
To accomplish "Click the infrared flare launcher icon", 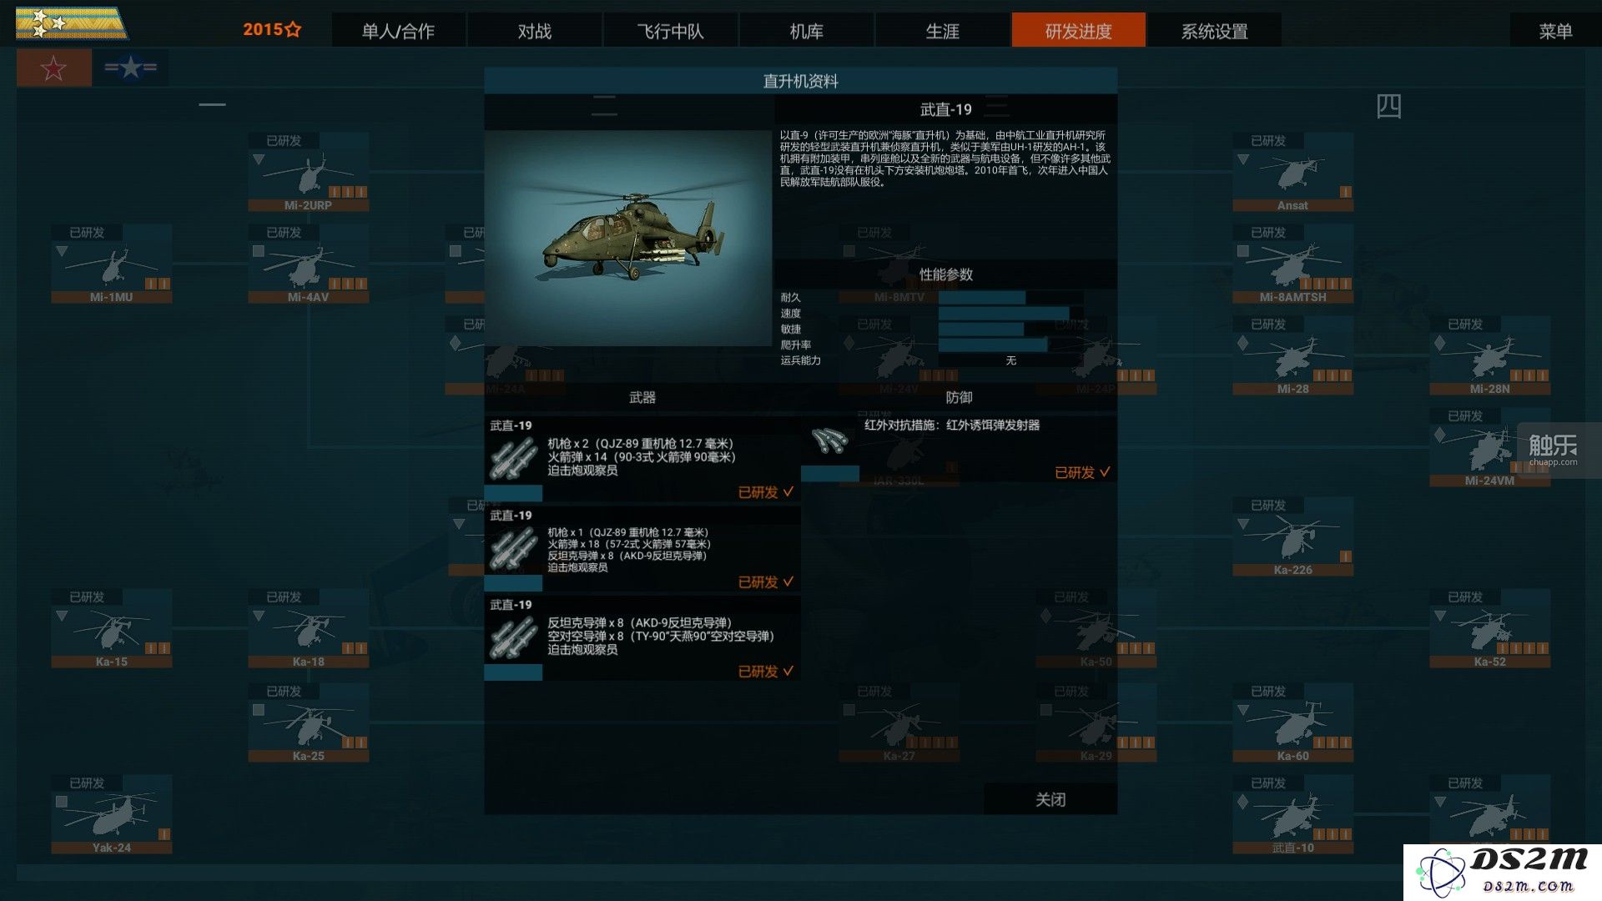I will point(829,440).
